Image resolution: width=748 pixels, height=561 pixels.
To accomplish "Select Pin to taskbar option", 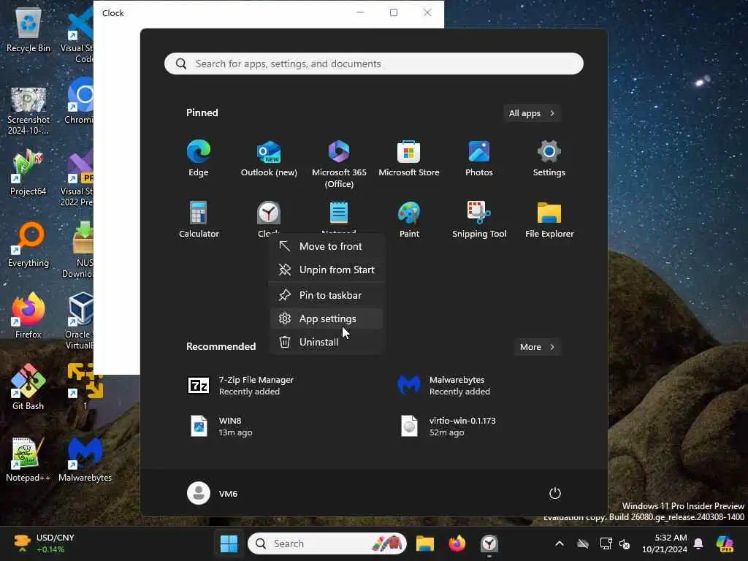I will click(x=327, y=295).
